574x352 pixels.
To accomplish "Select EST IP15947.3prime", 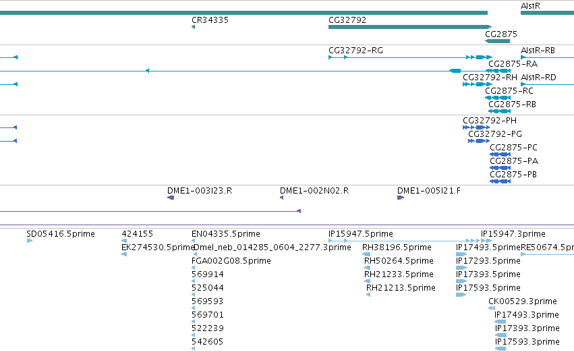I will [513, 234].
